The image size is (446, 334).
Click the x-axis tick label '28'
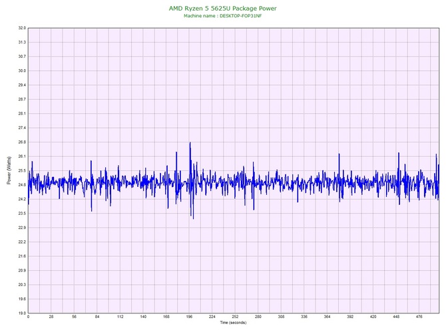click(x=51, y=317)
